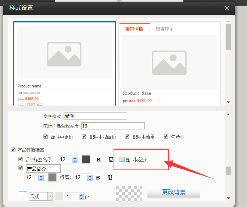Open the dark gray font color swatch
The width and height of the screenshot is (247, 207).
[86, 160]
